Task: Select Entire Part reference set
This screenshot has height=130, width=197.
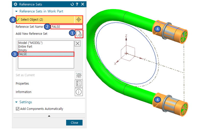Action: 26,47
